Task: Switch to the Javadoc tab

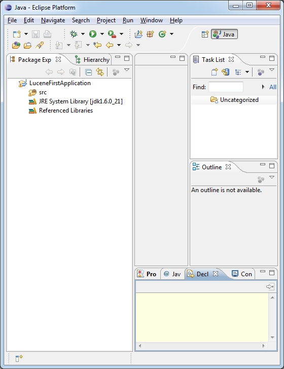Action: pos(172,274)
